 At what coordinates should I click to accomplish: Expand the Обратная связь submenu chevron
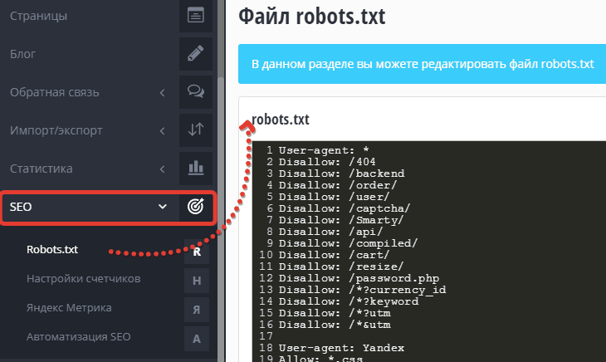[x=162, y=91]
